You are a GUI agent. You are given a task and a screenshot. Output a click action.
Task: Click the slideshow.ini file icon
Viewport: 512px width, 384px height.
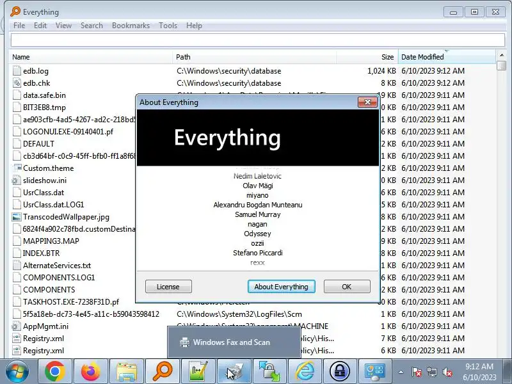point(17,180)
